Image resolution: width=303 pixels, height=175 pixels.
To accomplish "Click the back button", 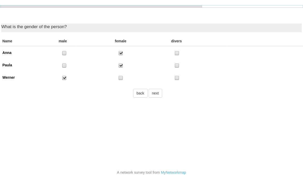I will coord(140,93).
